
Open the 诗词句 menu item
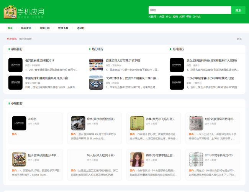tap(80, 28)
